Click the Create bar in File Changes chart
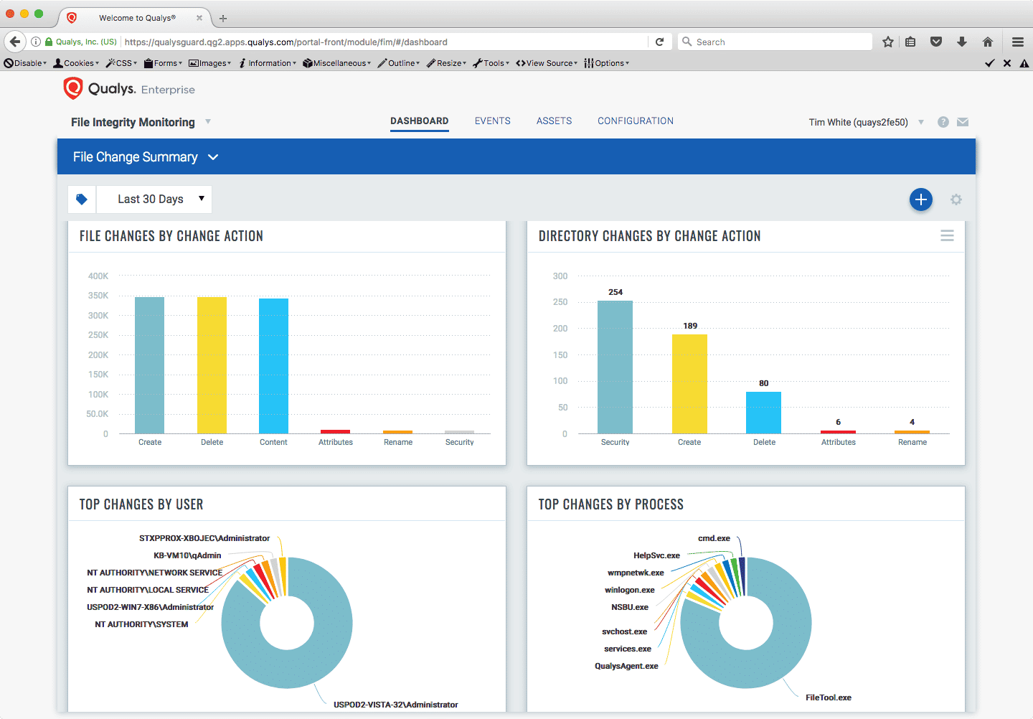Image resolution: width=1033 pixels, height=719 pixels. pos(149,365)
